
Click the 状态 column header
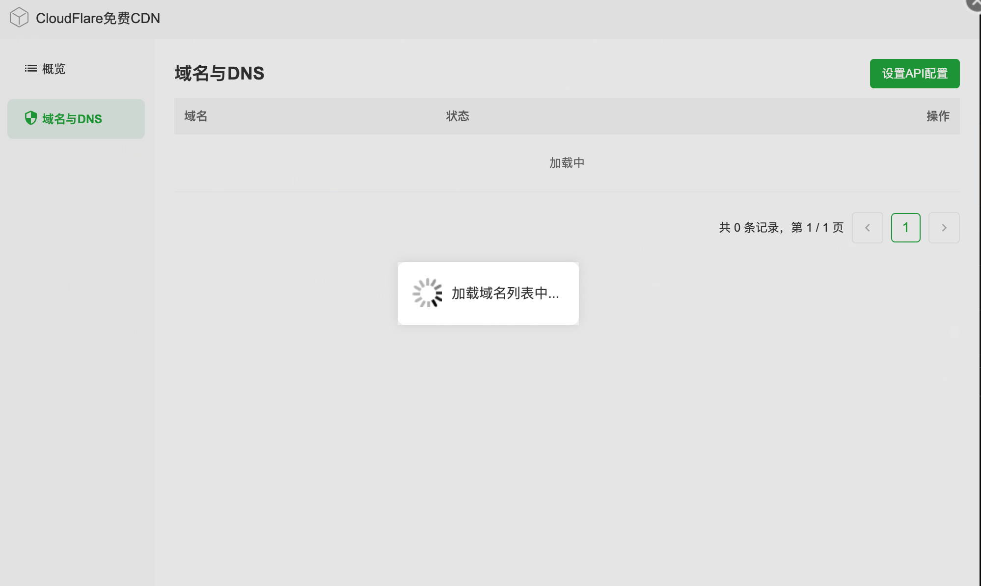457,116
